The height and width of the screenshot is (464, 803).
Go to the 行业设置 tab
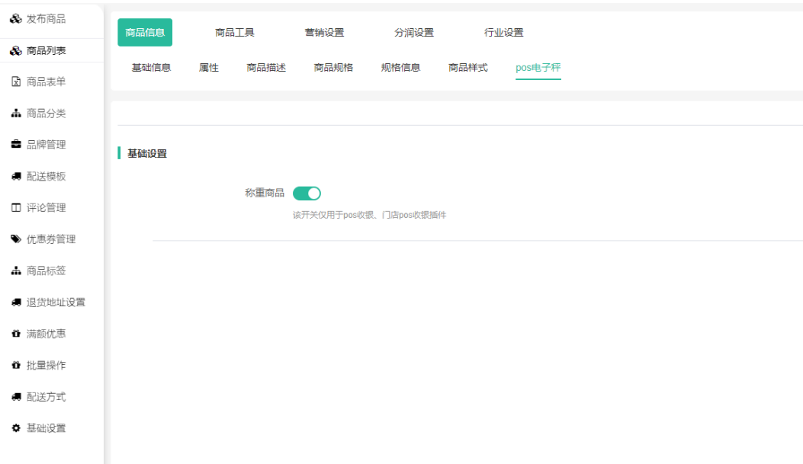coord(504,33)
